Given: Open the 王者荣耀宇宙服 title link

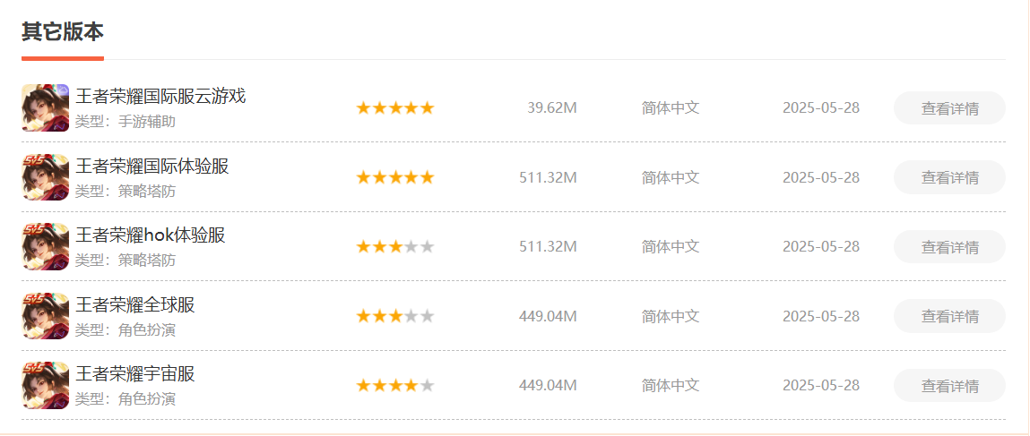Looking at the screenshot, I should coord(135,374).
